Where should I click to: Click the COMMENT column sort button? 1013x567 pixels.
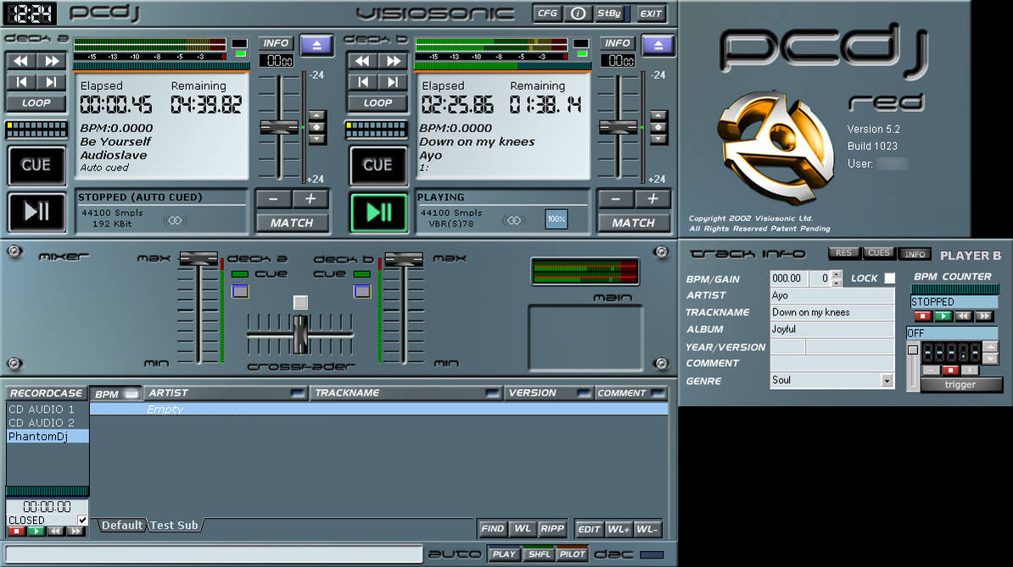[658, 393]
